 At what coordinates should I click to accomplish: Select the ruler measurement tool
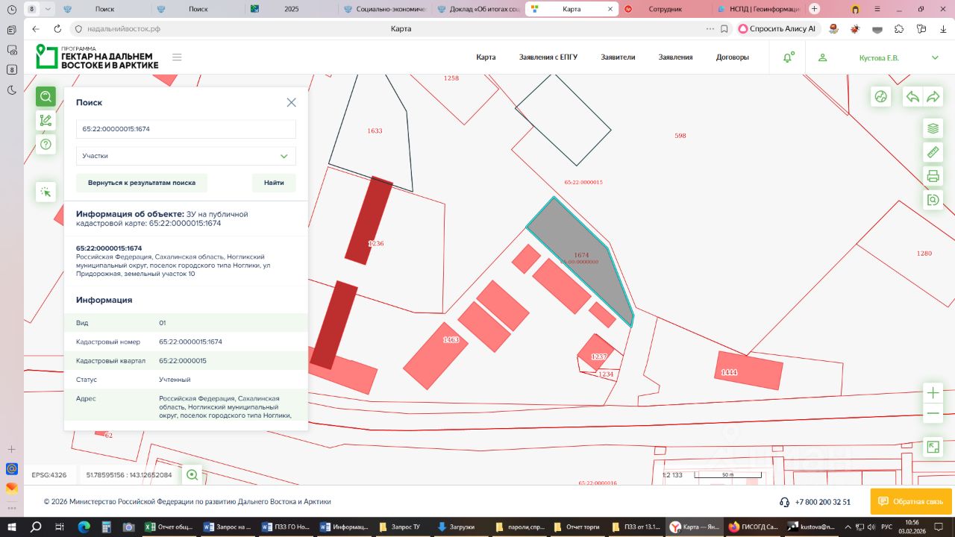point(933,152)
